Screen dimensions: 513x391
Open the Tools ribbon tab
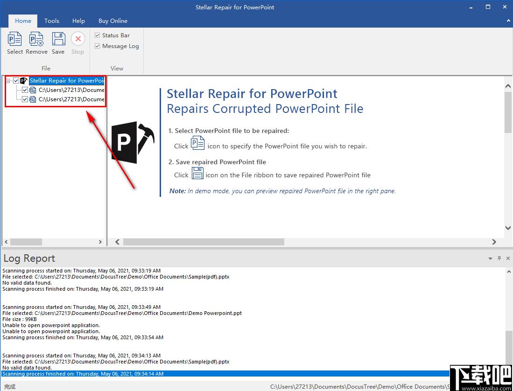[x=52, y=21]
